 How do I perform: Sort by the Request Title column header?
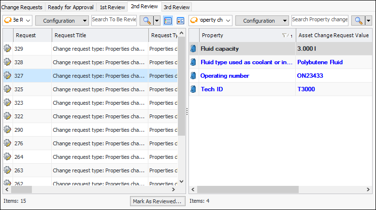point(99,35)
